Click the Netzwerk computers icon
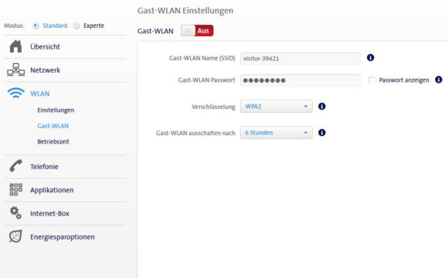The height and width of the screenshot is (278, 448). [15, 70]
